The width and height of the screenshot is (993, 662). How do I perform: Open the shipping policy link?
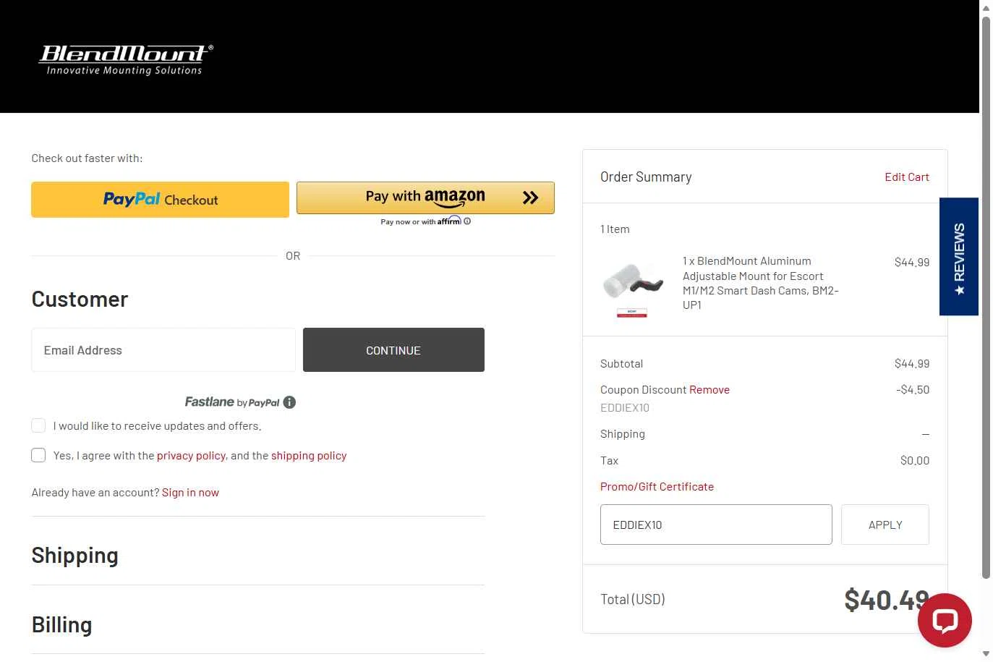click(x=309, y=456)
